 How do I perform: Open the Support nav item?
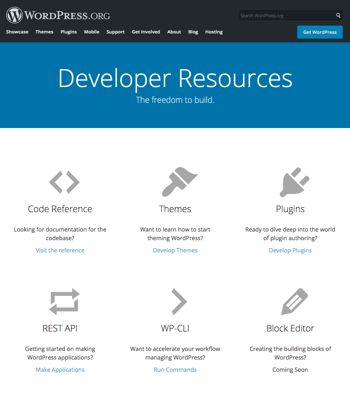pos(115,32)
